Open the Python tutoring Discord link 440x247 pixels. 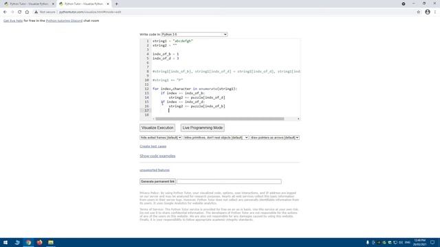[64, 21]
